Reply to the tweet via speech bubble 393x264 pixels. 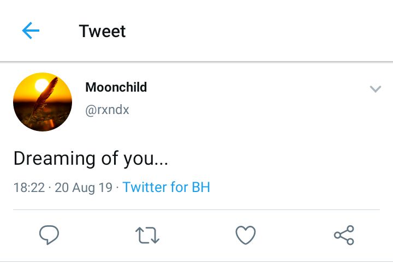point(49,235)
